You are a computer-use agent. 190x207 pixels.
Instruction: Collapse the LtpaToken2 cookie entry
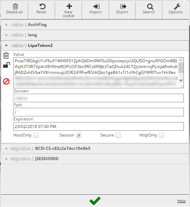tap(95, 46)
